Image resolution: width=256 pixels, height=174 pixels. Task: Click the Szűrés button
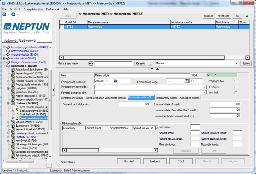[x=246, y=63]
